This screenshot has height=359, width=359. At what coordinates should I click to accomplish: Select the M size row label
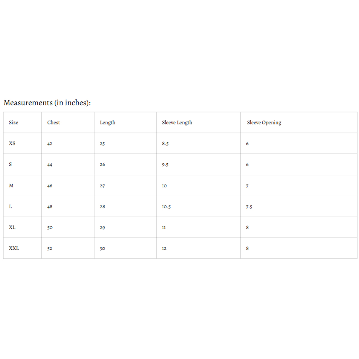(x=11, y=185)
